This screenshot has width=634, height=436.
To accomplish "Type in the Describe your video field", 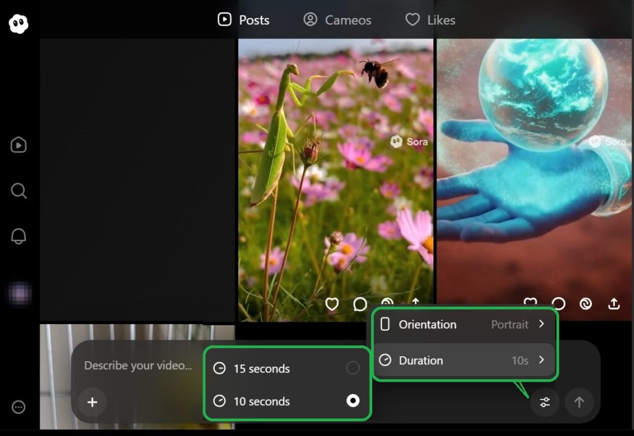I will point(138,365).
